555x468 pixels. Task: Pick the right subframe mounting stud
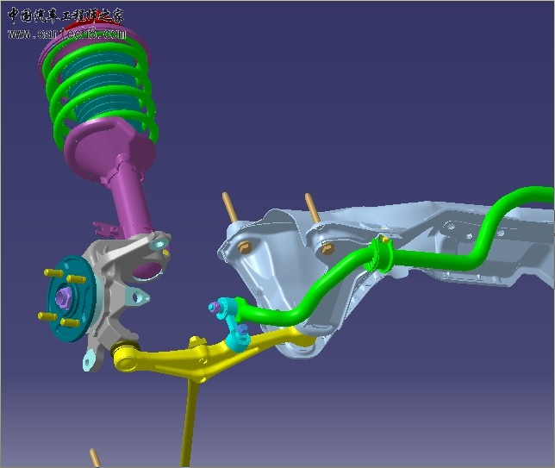click(x=309, y=209)
